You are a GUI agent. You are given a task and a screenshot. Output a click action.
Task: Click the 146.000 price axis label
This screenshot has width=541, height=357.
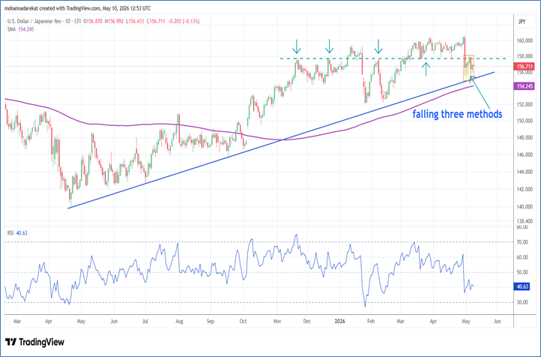[x=525, y=154]
